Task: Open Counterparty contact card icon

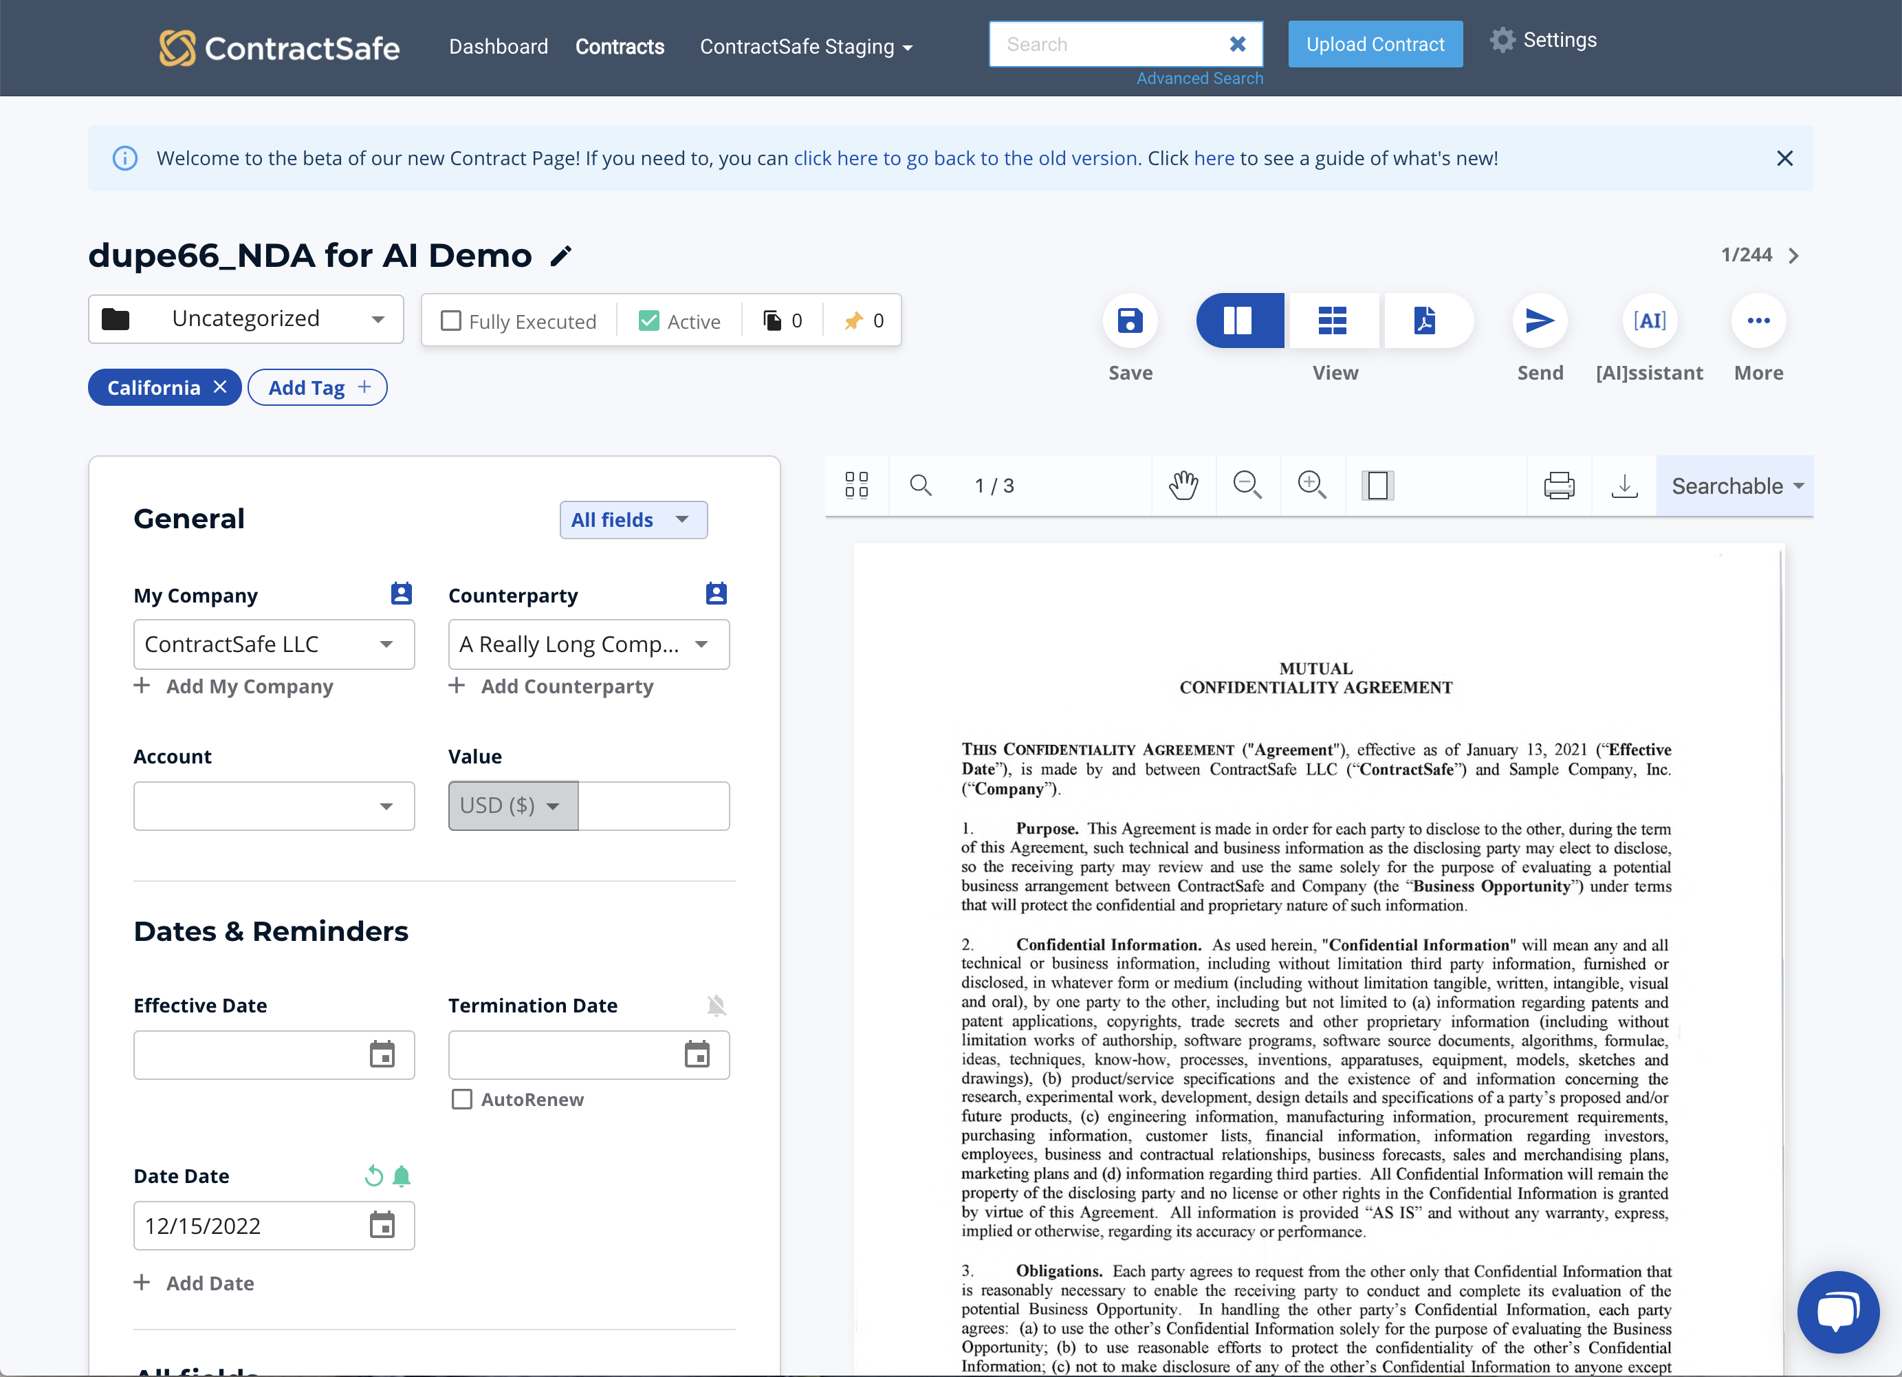Action: [715, 594]
